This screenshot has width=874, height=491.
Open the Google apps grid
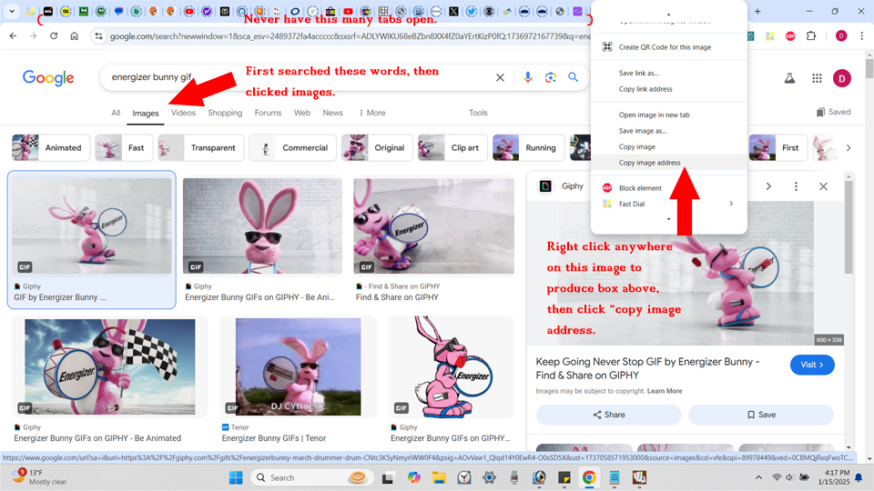(817, 78)
